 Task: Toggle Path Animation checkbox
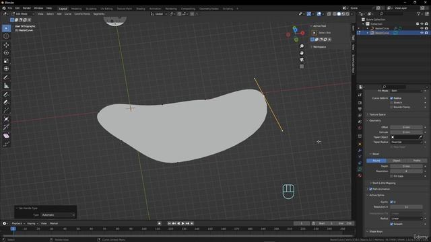coord(370,189)
